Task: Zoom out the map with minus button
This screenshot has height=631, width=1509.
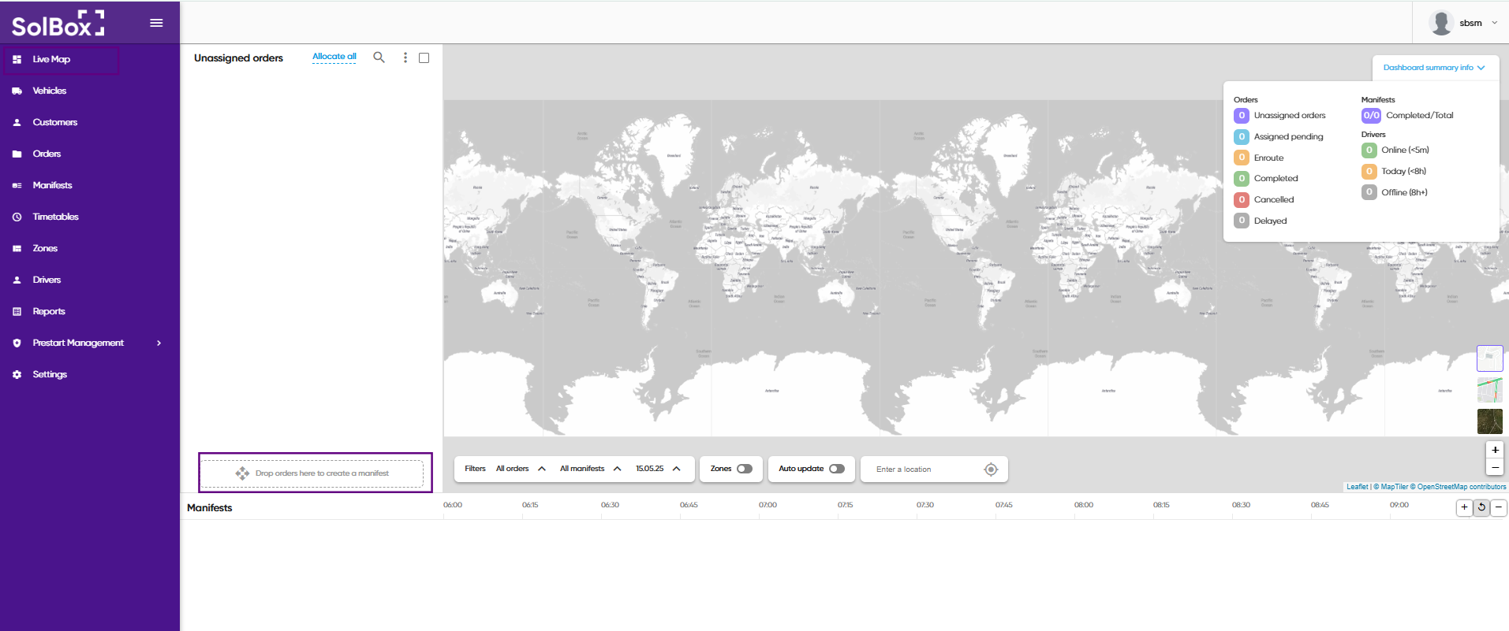Action: [x=1495, y=467]
